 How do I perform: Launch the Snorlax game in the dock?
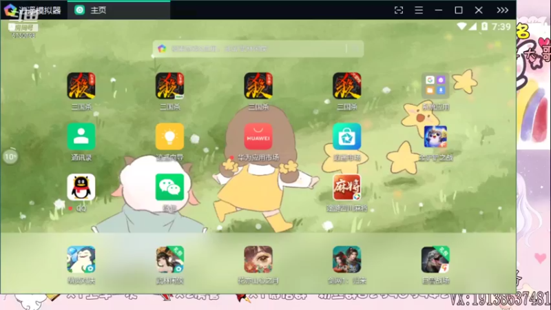[x=81, y=260]
